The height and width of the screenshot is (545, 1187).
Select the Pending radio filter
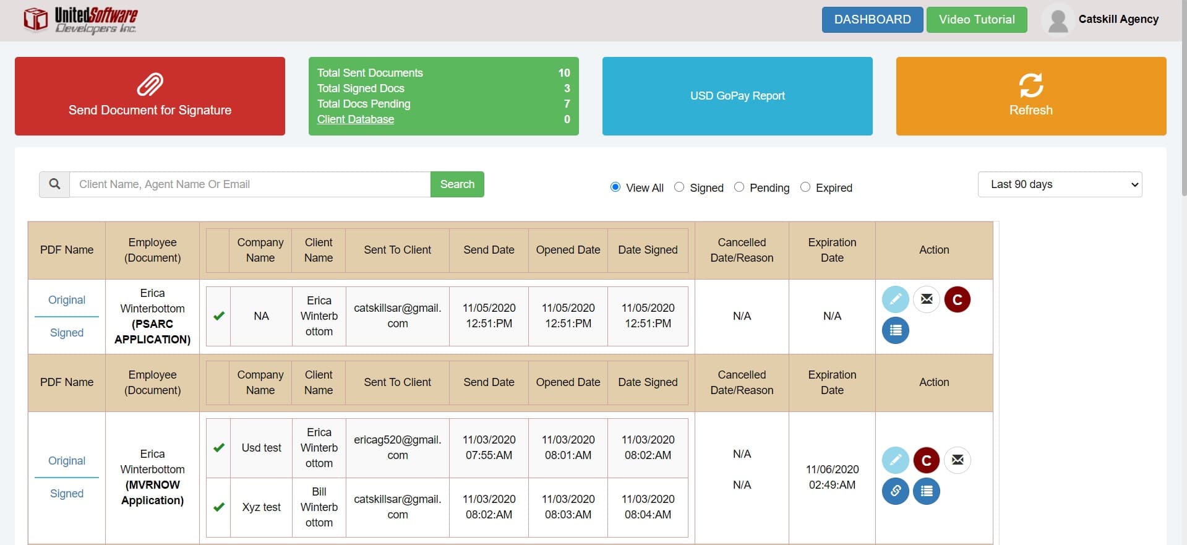pyautogui.click(x=739, y=187)
